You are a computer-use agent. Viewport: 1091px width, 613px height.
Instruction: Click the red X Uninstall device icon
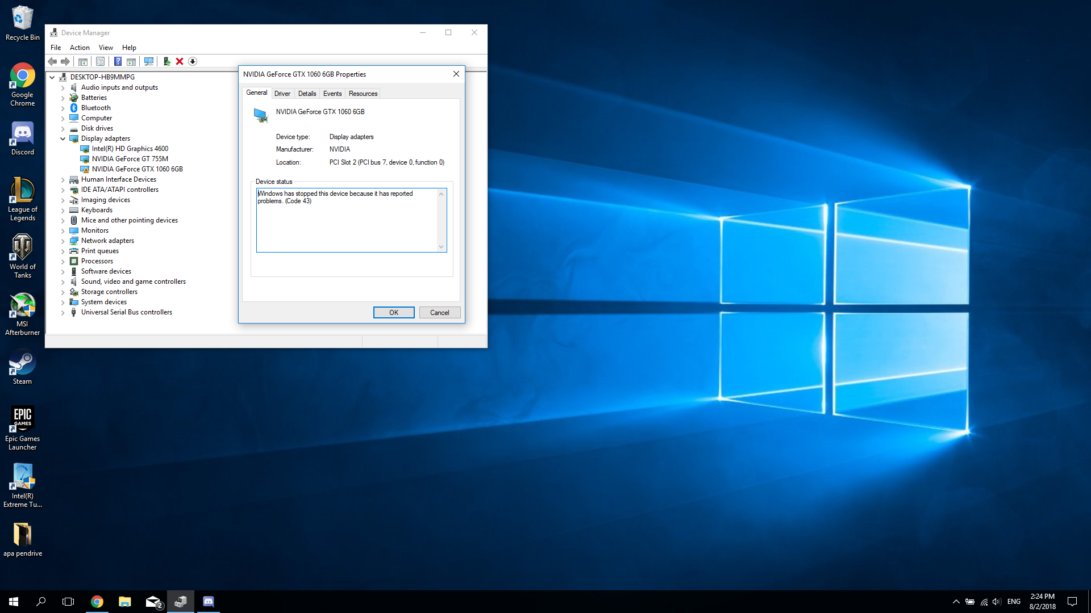point(180,61)
